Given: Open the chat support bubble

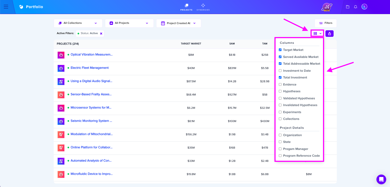Looking at the screenshot, I should point(381,179).
